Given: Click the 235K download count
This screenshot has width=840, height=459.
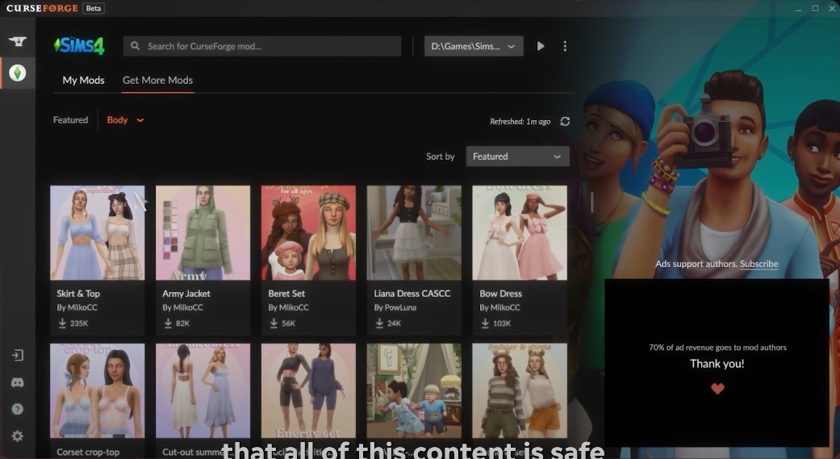Looking at the screenshot, I should (x=79, y=323).
